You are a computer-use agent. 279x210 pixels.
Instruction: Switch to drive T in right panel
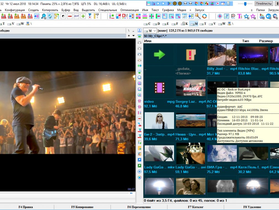click(x=203, y=24)
